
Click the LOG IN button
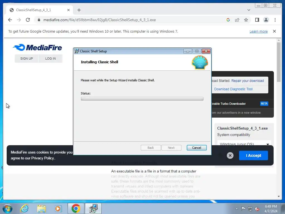pos(50,59)
